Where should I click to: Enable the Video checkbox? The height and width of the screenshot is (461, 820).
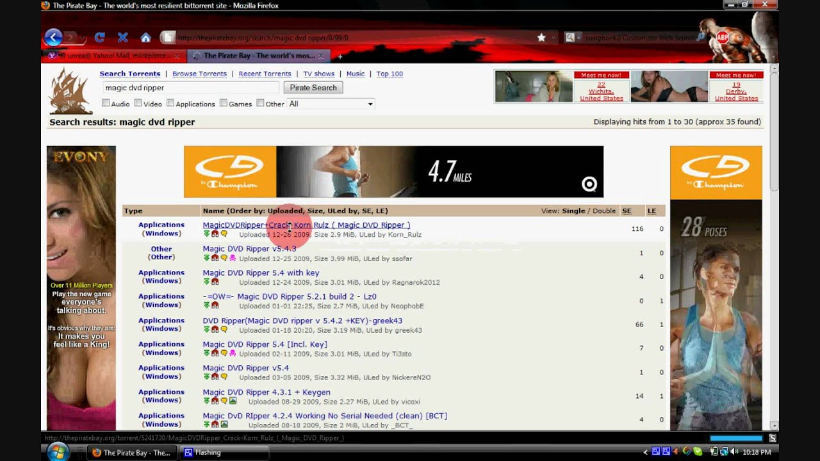pyautogui.click(x=138, y=103)
